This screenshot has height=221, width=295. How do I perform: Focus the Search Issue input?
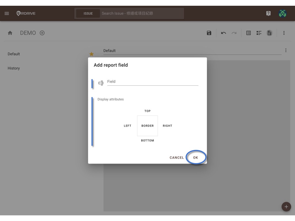pos(142,14)
